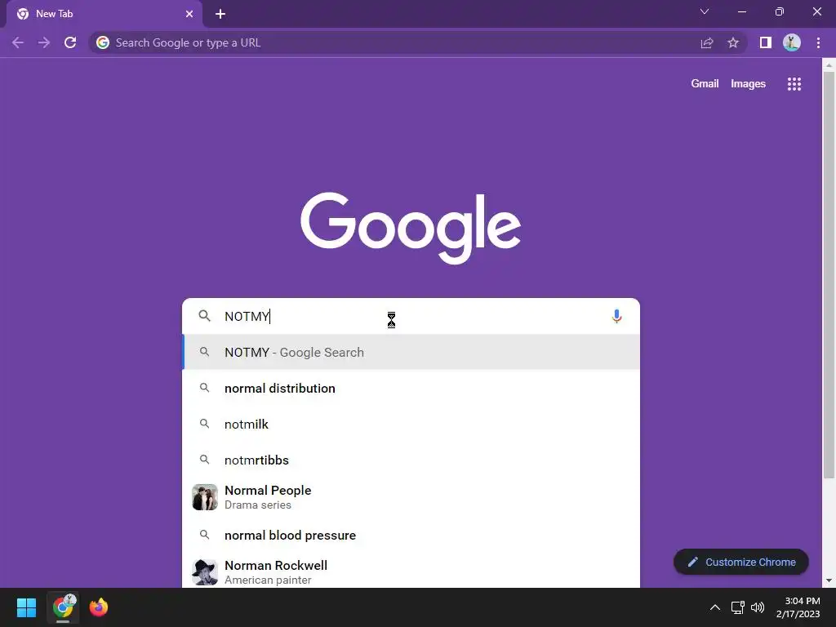
Task: Bookmark this tab with the star icon
Action: 733,42
